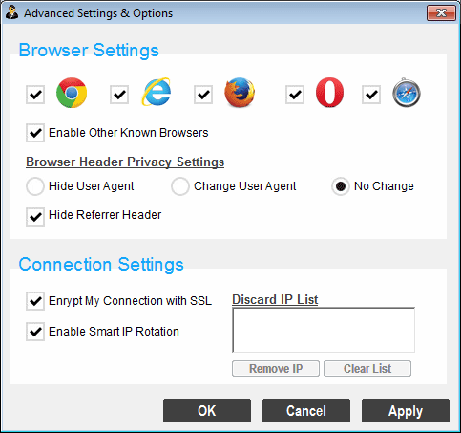This screenshot has height=433, width=461.
Task: Click the Apply button
Action: coord(406,411)
